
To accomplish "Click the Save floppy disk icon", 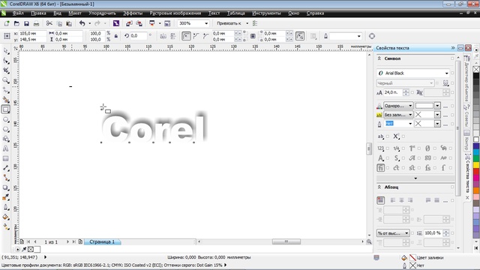I will (27, 23).
